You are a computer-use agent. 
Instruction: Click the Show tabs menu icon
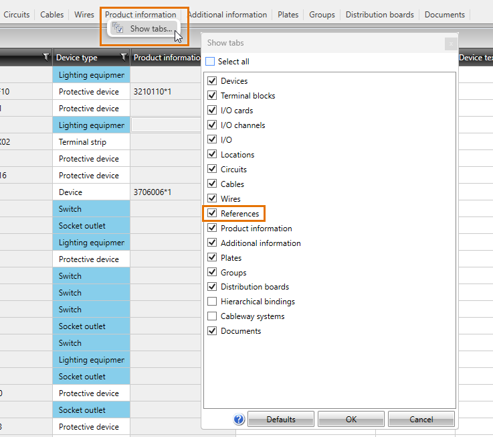pos(118,28)
